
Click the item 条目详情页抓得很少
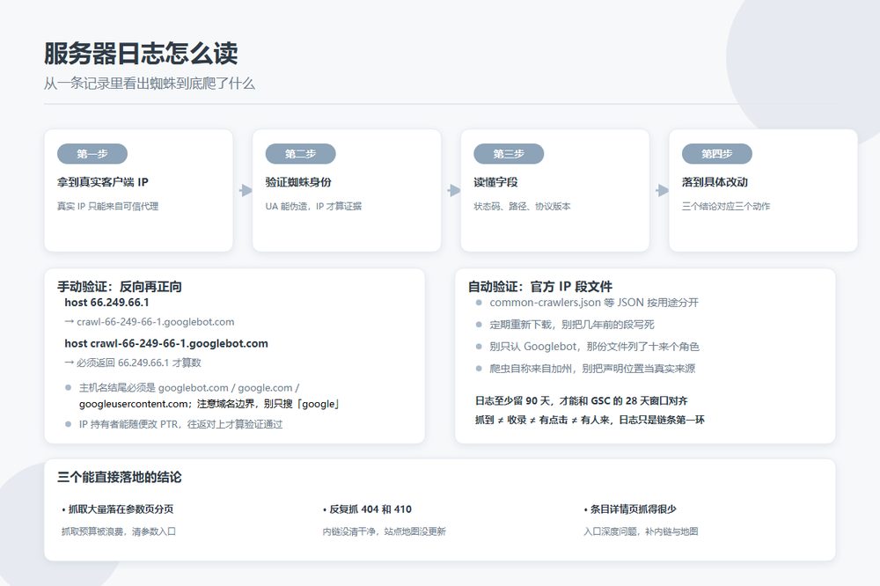point(630,509)
